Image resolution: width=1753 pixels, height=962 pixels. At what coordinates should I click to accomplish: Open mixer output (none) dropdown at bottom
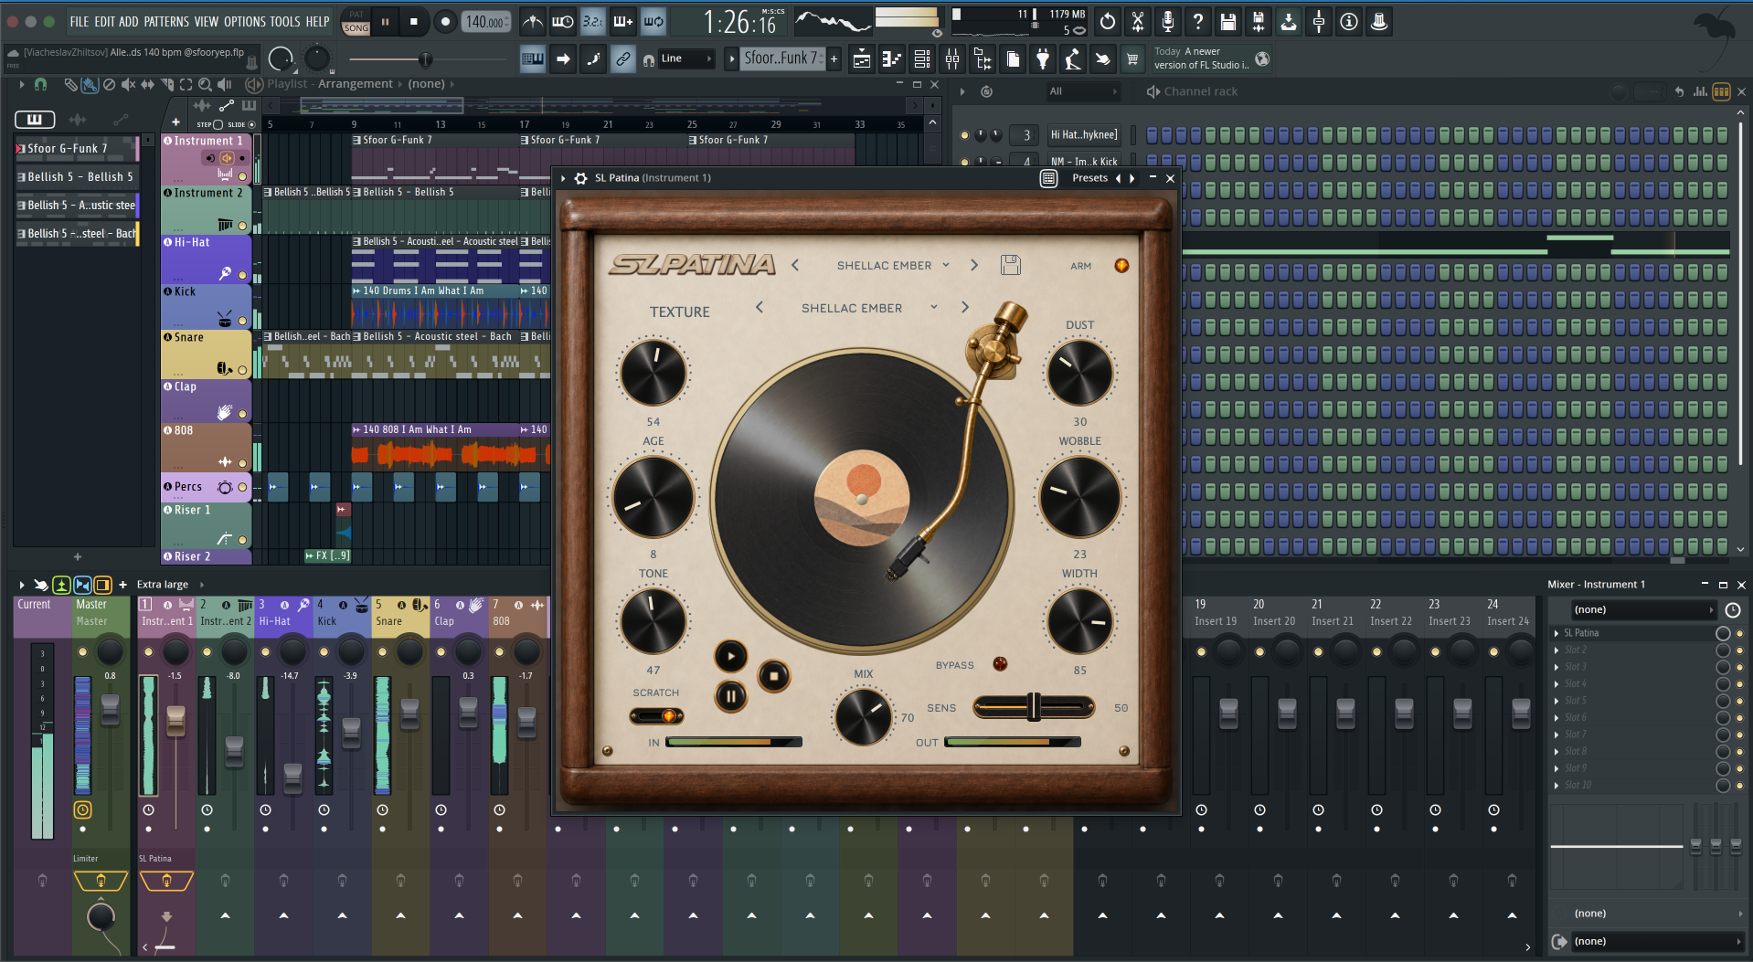point(1658,941)
